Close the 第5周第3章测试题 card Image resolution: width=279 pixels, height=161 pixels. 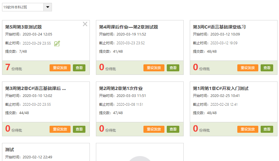pyautogui.click(x=85, y=24)
